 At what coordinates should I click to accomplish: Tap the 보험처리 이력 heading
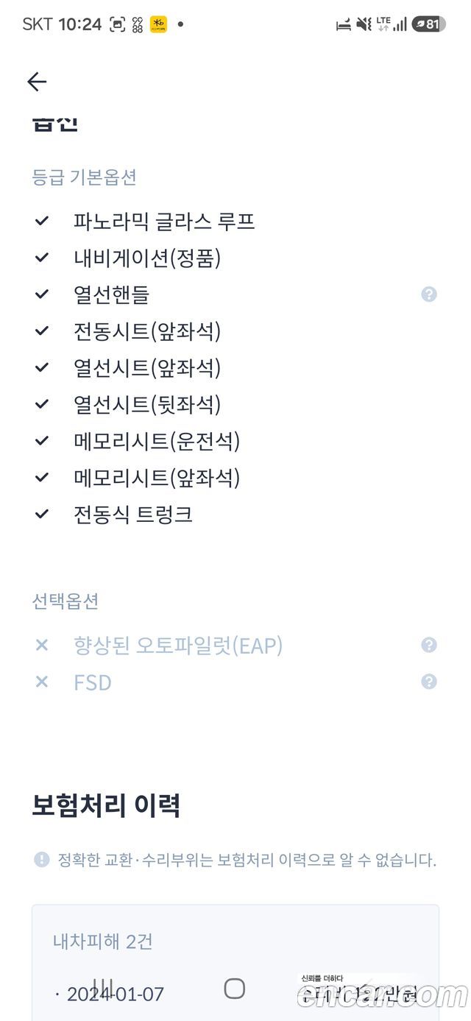(106, 805)
